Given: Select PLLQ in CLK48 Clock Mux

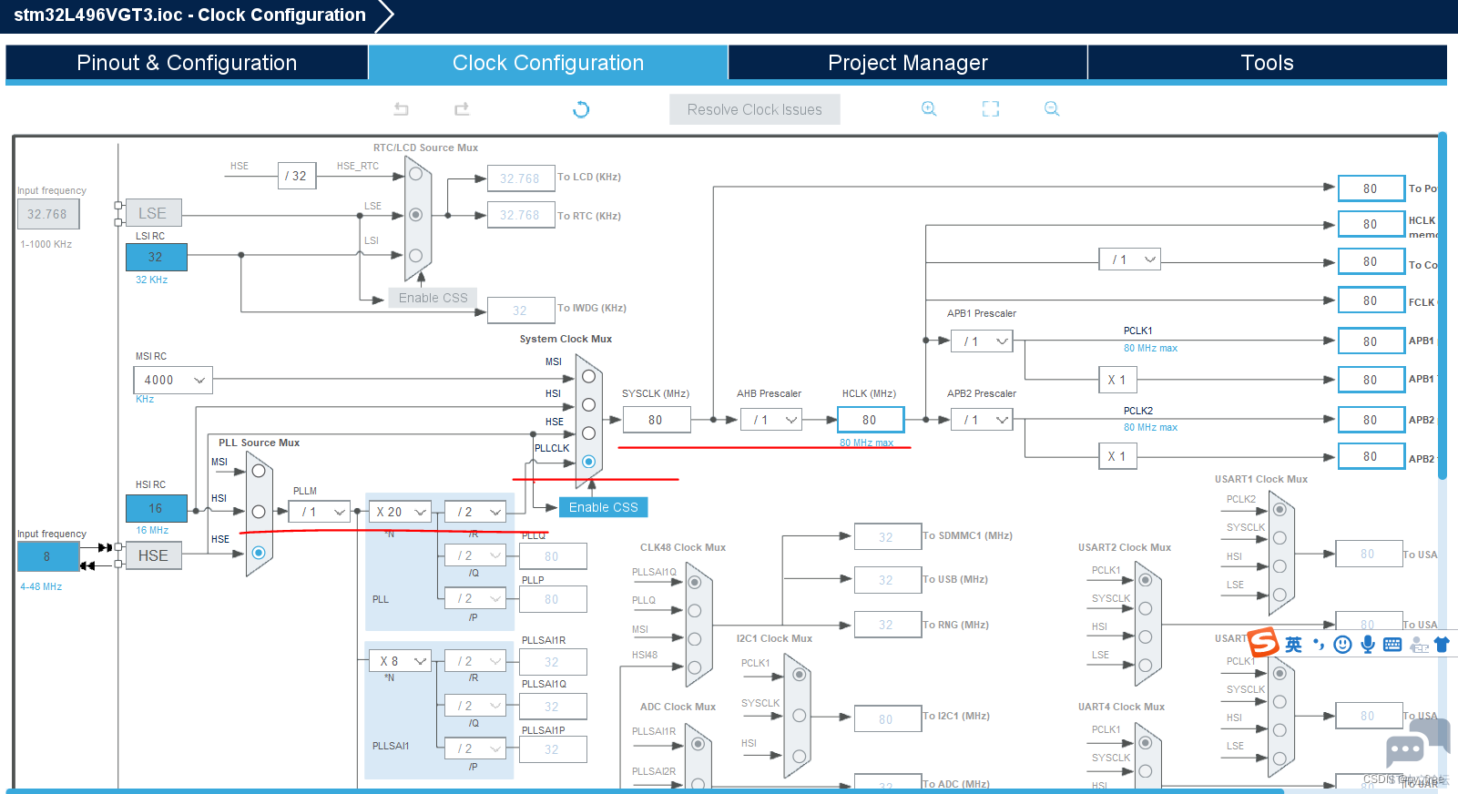Looking at the screenshot, I should (x=695, y=610).
